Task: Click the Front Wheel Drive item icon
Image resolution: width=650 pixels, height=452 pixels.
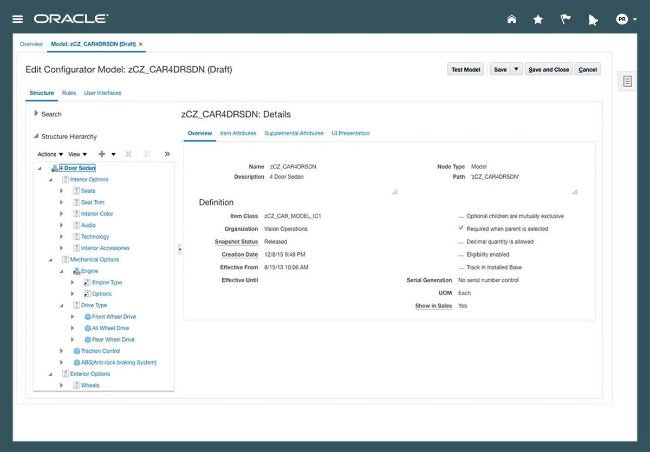Action: (x=88, y=317)
